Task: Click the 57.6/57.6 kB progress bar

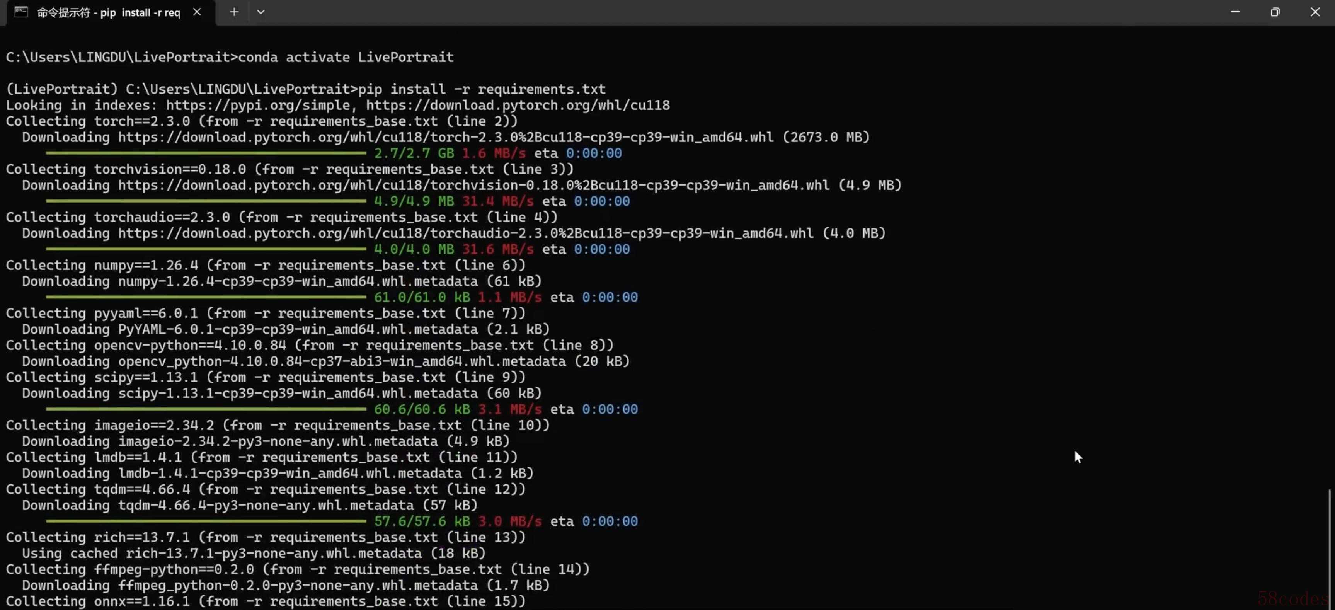Action: coord(206,521)
